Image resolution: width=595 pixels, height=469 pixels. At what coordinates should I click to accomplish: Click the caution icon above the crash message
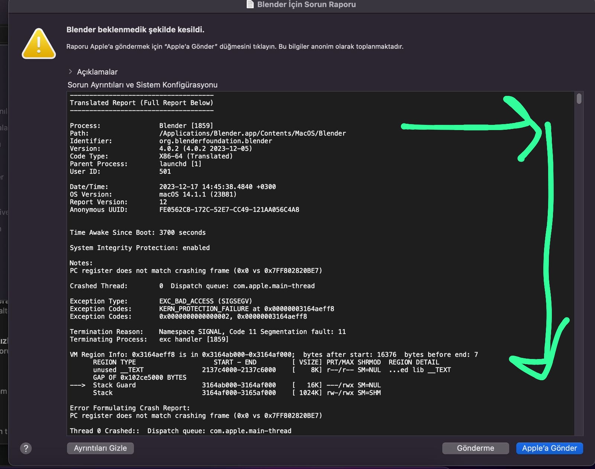pos(38,43)
